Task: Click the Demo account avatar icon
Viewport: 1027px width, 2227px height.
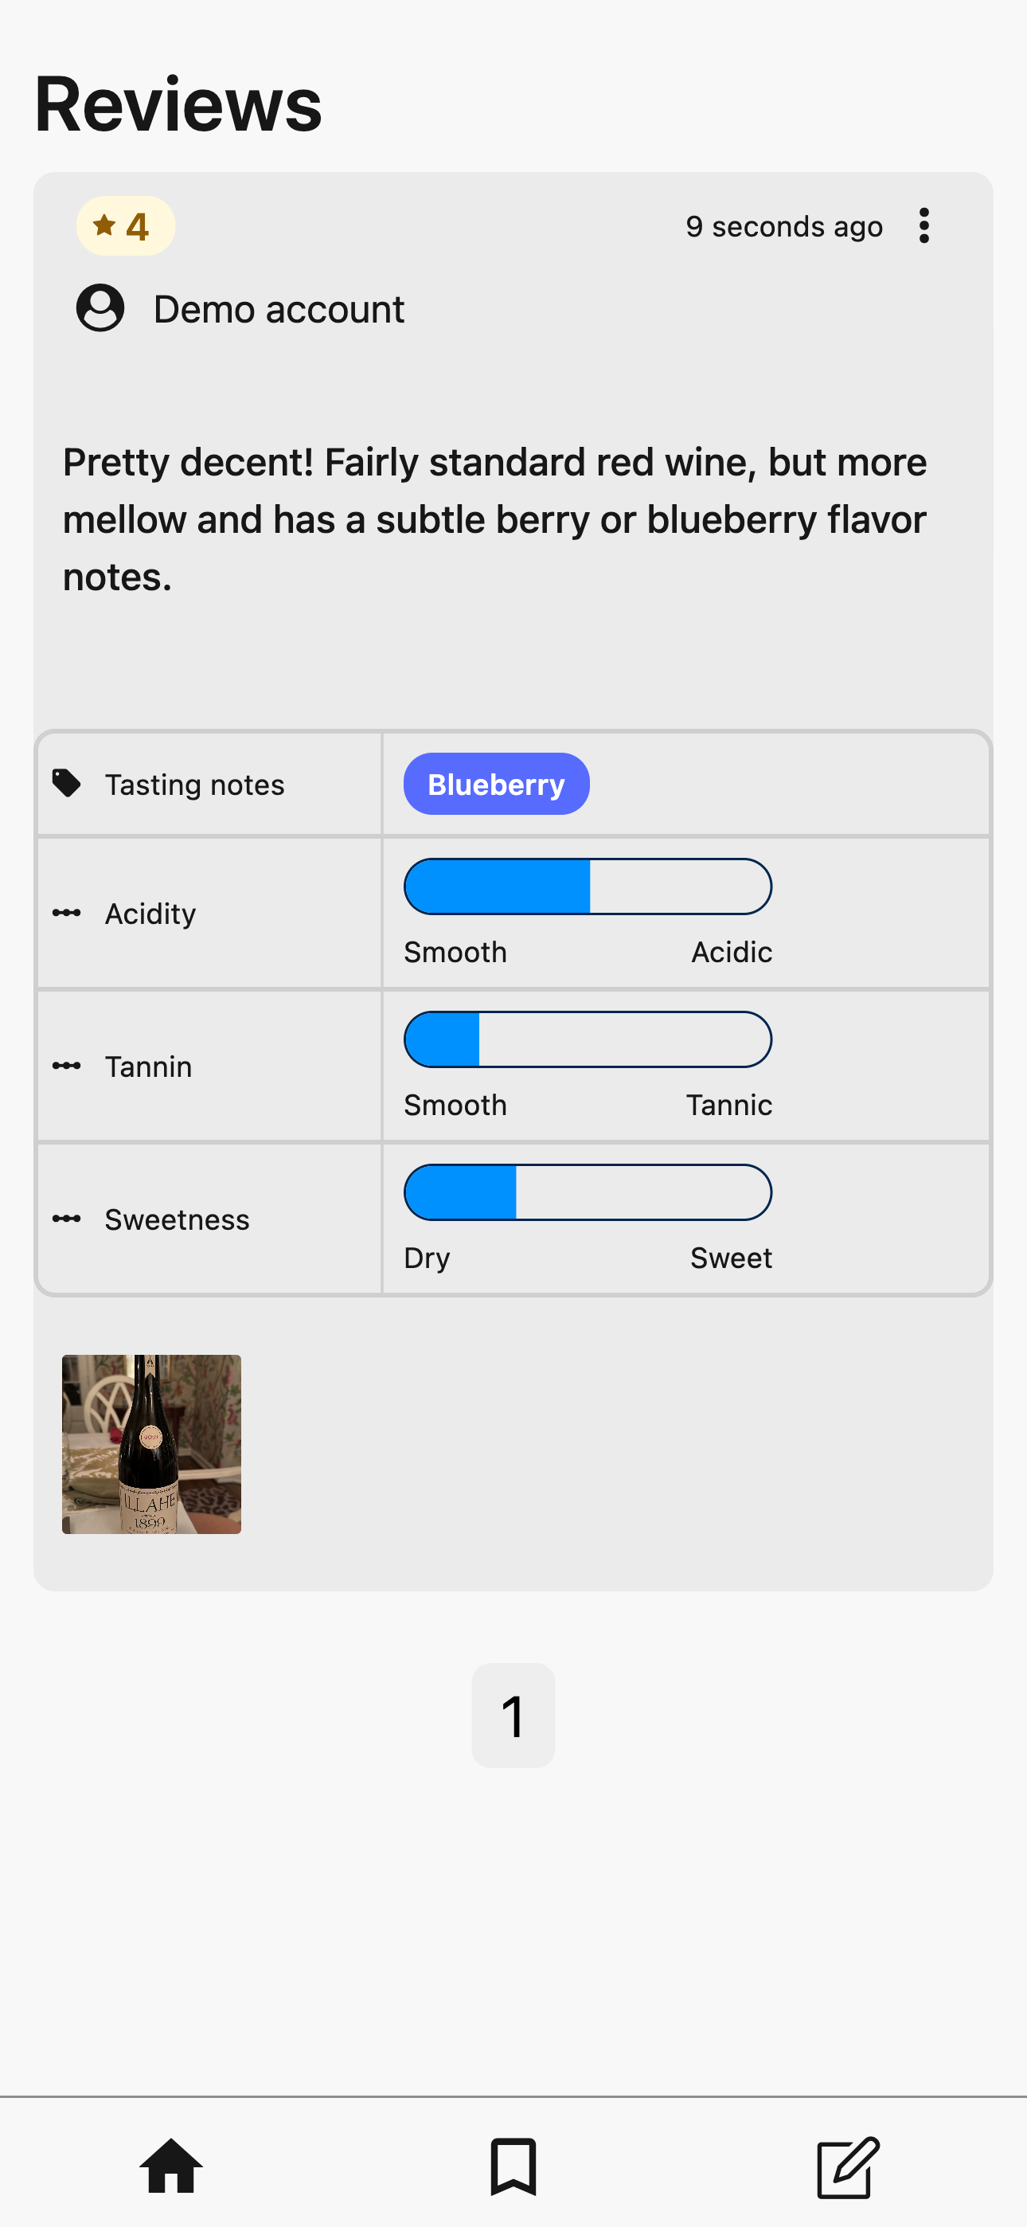Action: [100, 307]
